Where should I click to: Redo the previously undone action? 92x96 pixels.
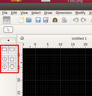(83, 20)
